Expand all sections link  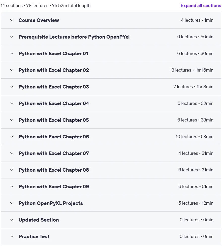[x=201, y=6]
